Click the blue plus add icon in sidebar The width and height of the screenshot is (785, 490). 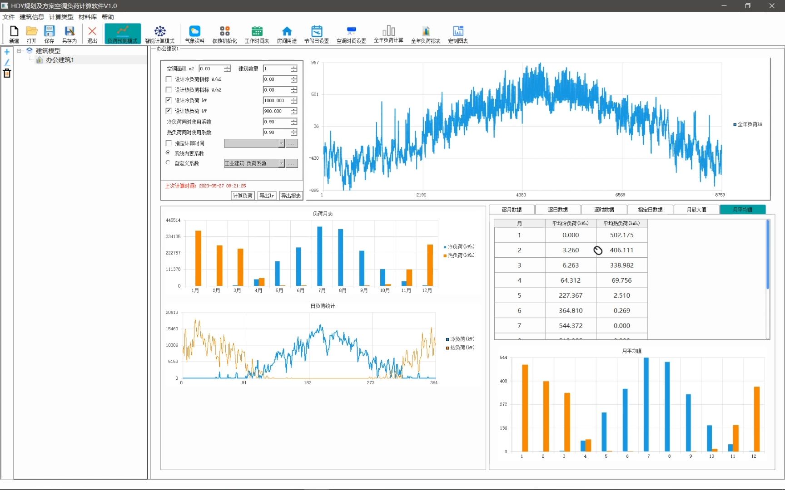7,52
